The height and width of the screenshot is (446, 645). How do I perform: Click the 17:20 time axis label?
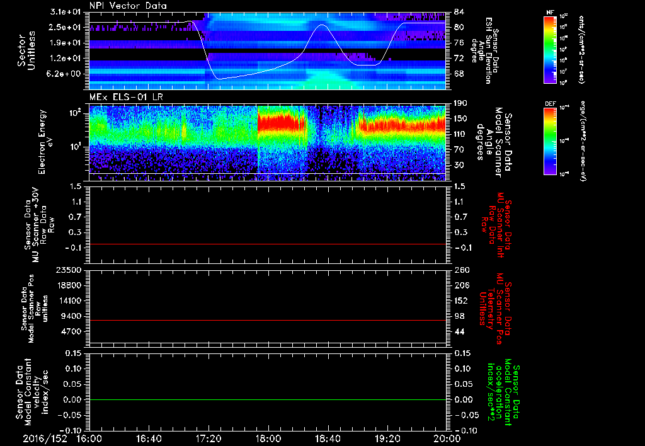pos(208,438)
